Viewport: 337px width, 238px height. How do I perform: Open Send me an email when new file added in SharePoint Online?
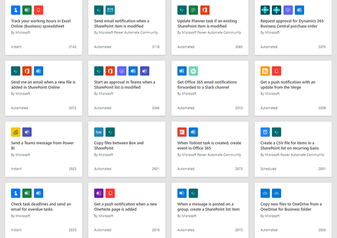point(43,85)
